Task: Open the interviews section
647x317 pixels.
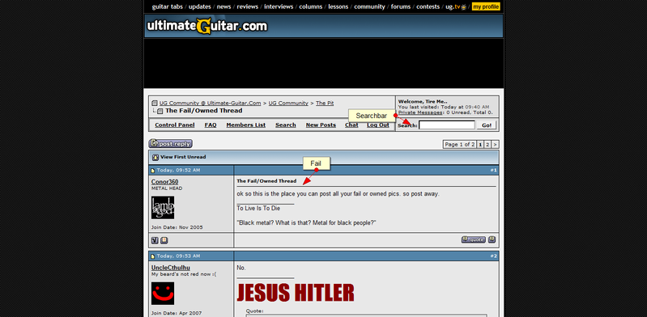Action: tap(279, 6)
